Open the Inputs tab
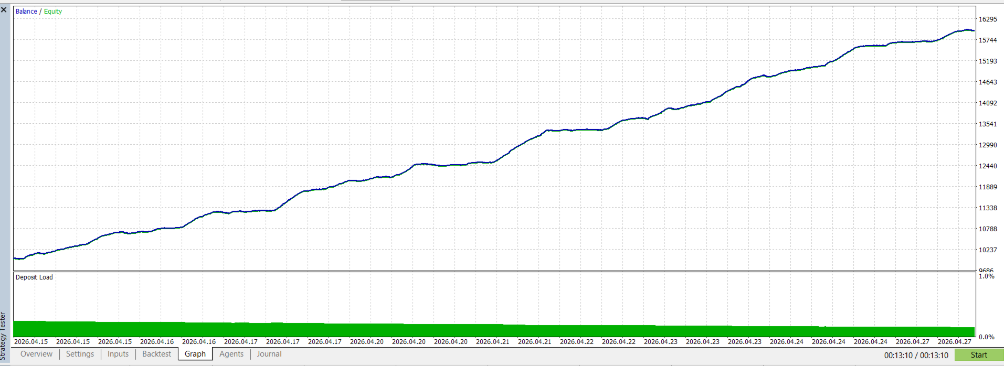The height and width of the screenshot is (366, 1004). [118, 354]
